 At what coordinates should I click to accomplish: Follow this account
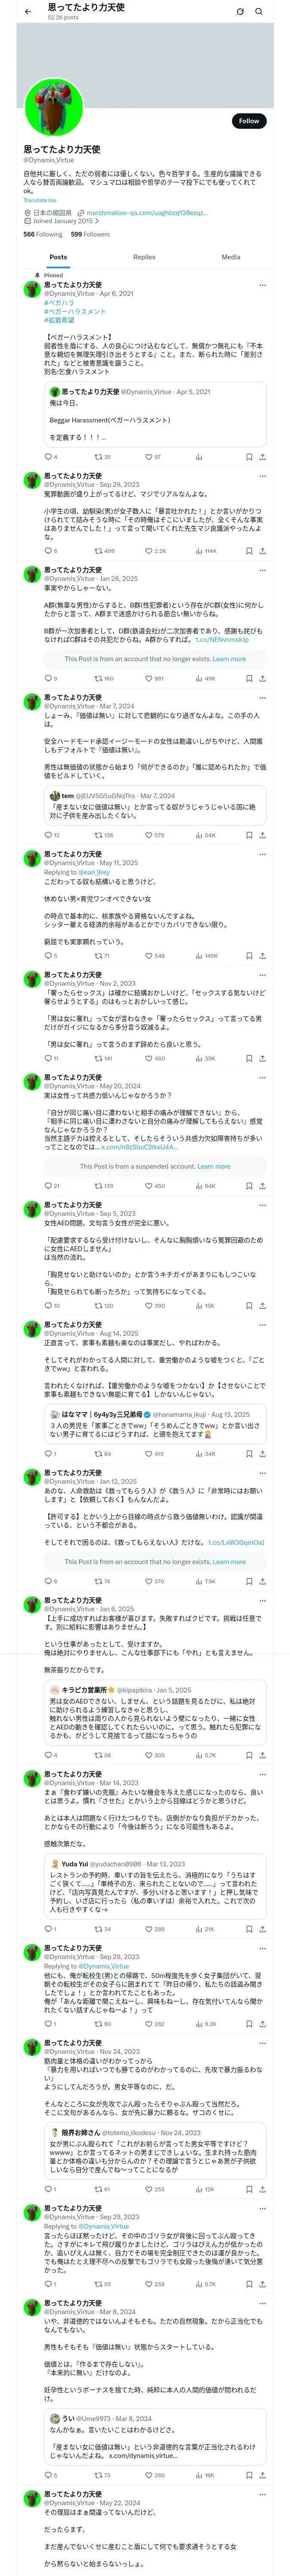pyautogui.click(x=249, y=121)
